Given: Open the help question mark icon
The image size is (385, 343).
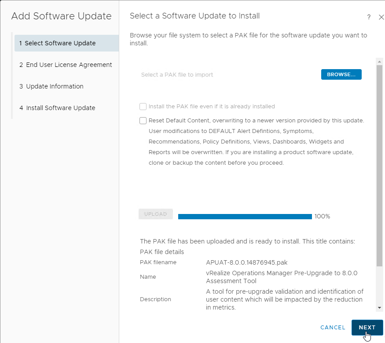Looking at the screenshot, I should (x=369, y=17).
